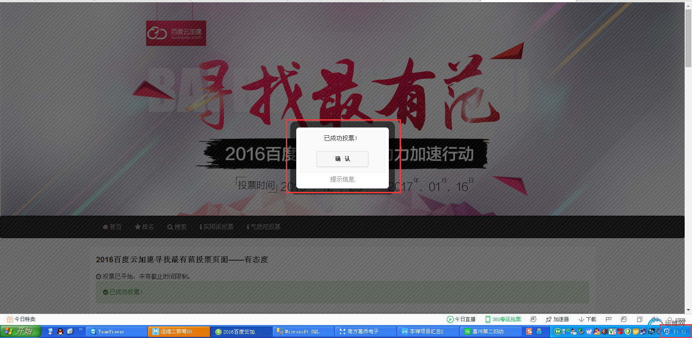Open the 首页 navigation link
Screen dimensions: 692x338
point(112,227)
